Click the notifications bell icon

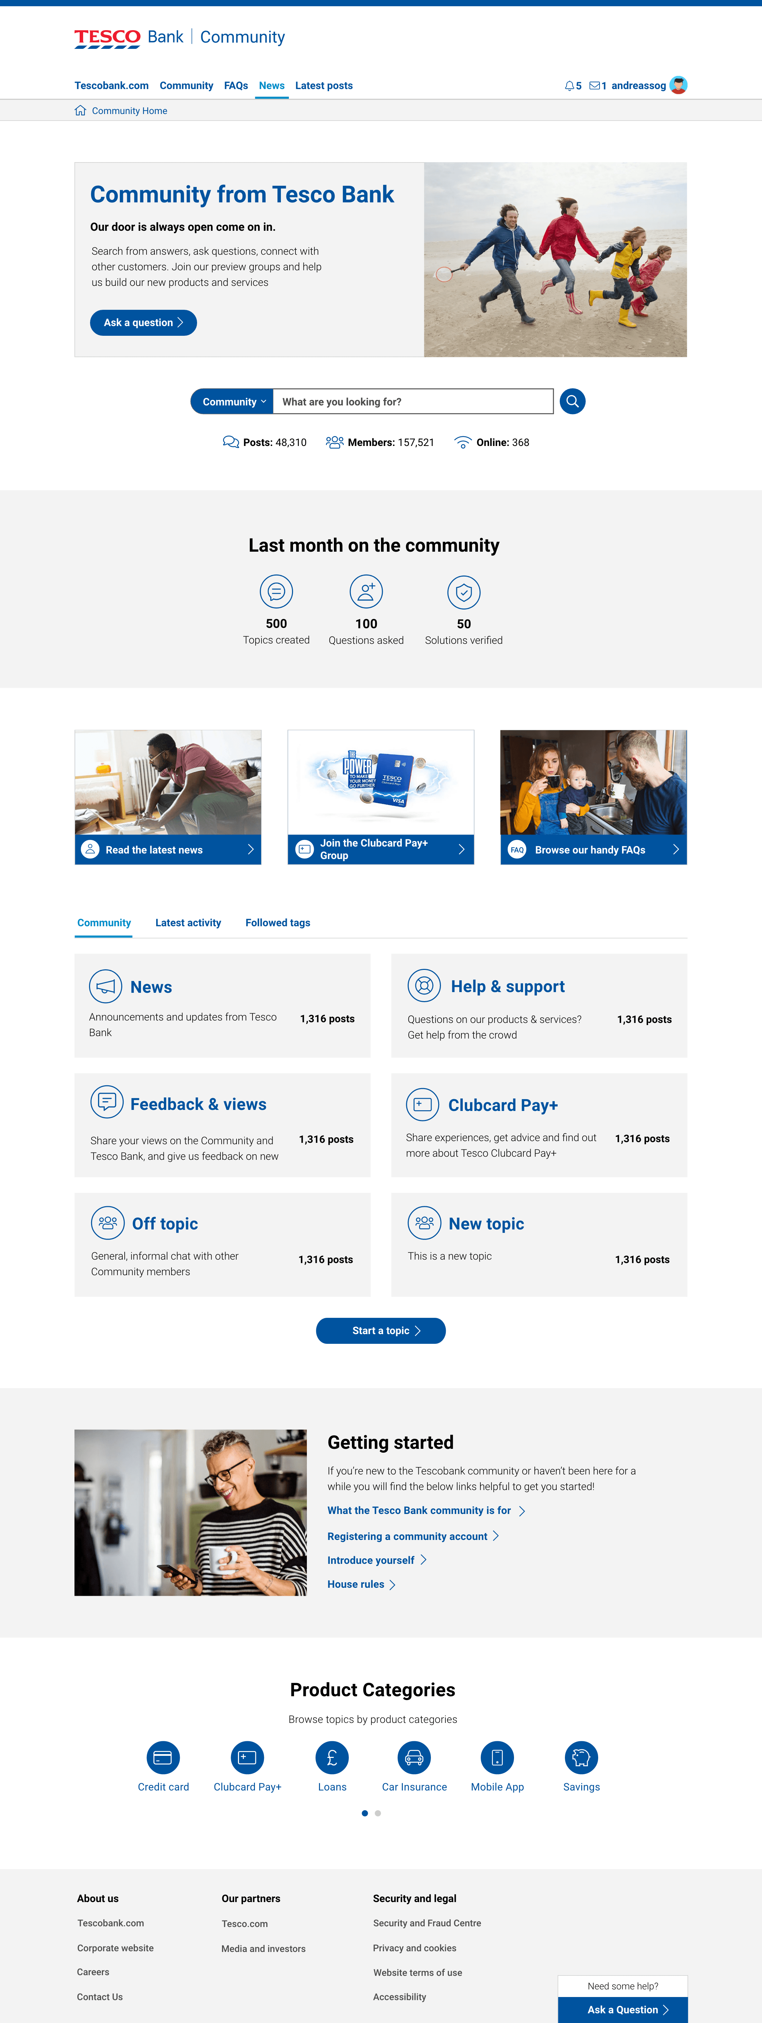(x=569, y=86)
